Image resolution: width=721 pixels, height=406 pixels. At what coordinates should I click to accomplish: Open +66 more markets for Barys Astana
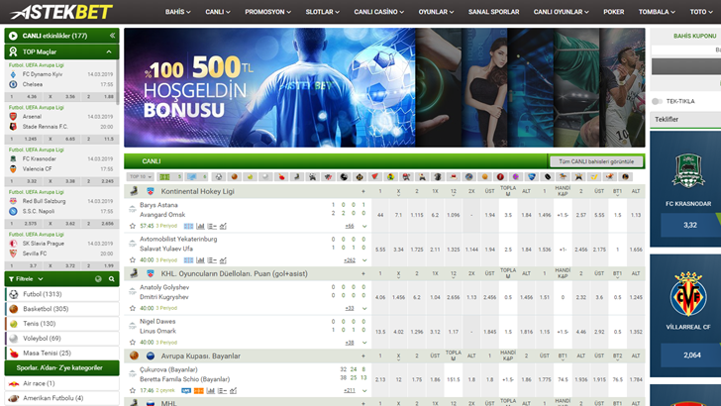click(350, 226)
